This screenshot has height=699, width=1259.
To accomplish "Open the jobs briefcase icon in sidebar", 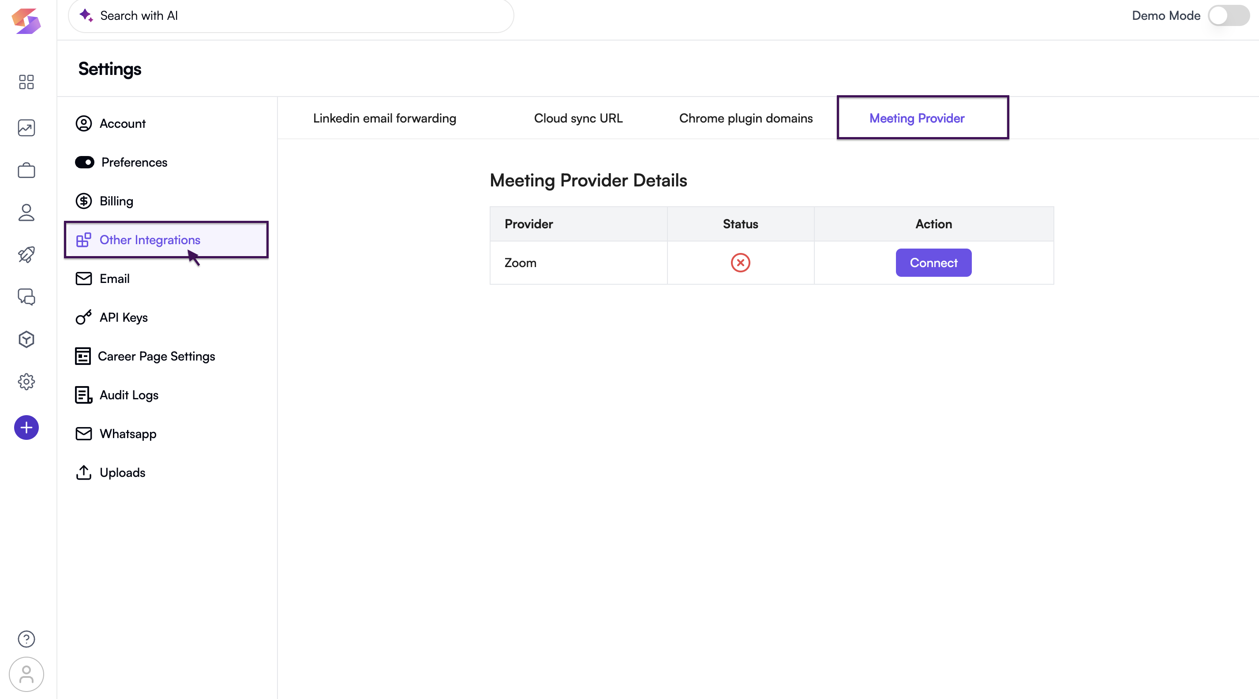I will coord(26,171).
